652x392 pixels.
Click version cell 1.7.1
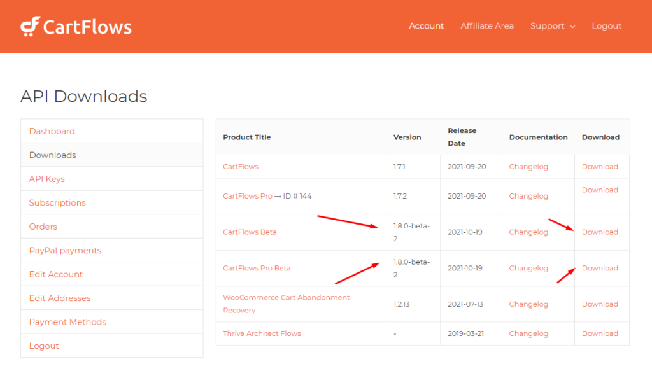click(399, 167)
